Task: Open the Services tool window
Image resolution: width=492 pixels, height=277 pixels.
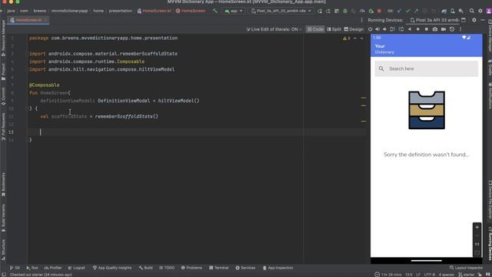Action: click(x=245, y=268)
